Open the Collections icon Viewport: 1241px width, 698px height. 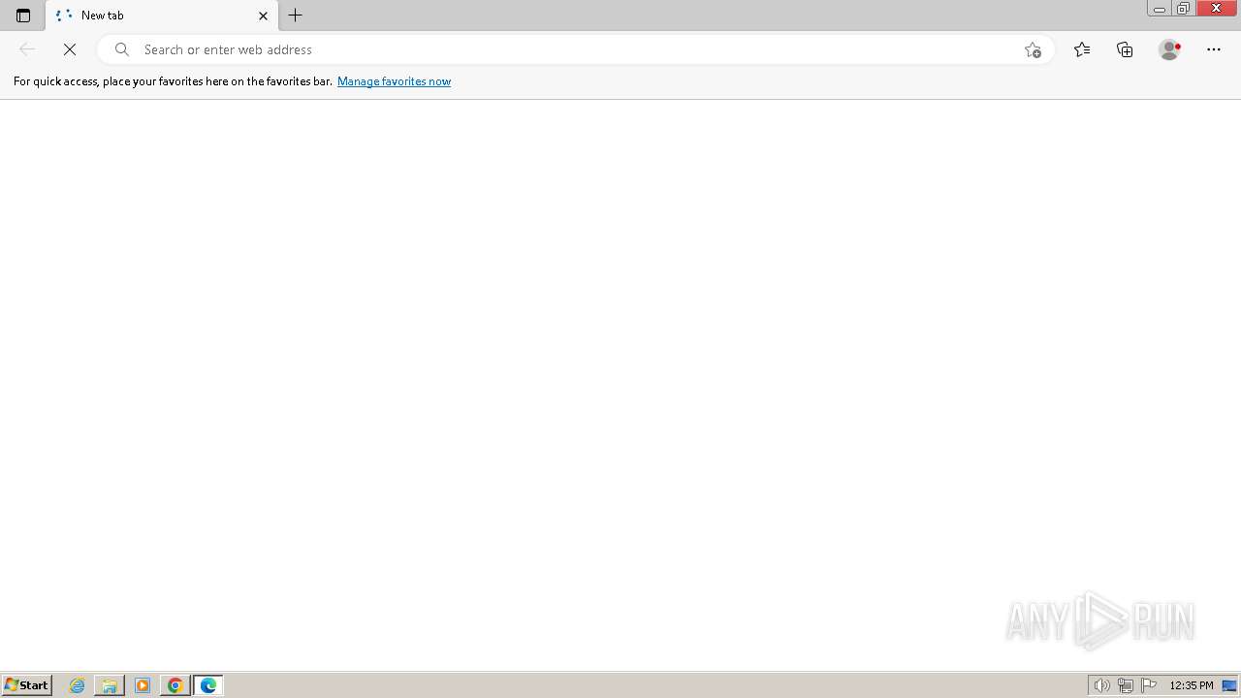[x=1125, y=49]
